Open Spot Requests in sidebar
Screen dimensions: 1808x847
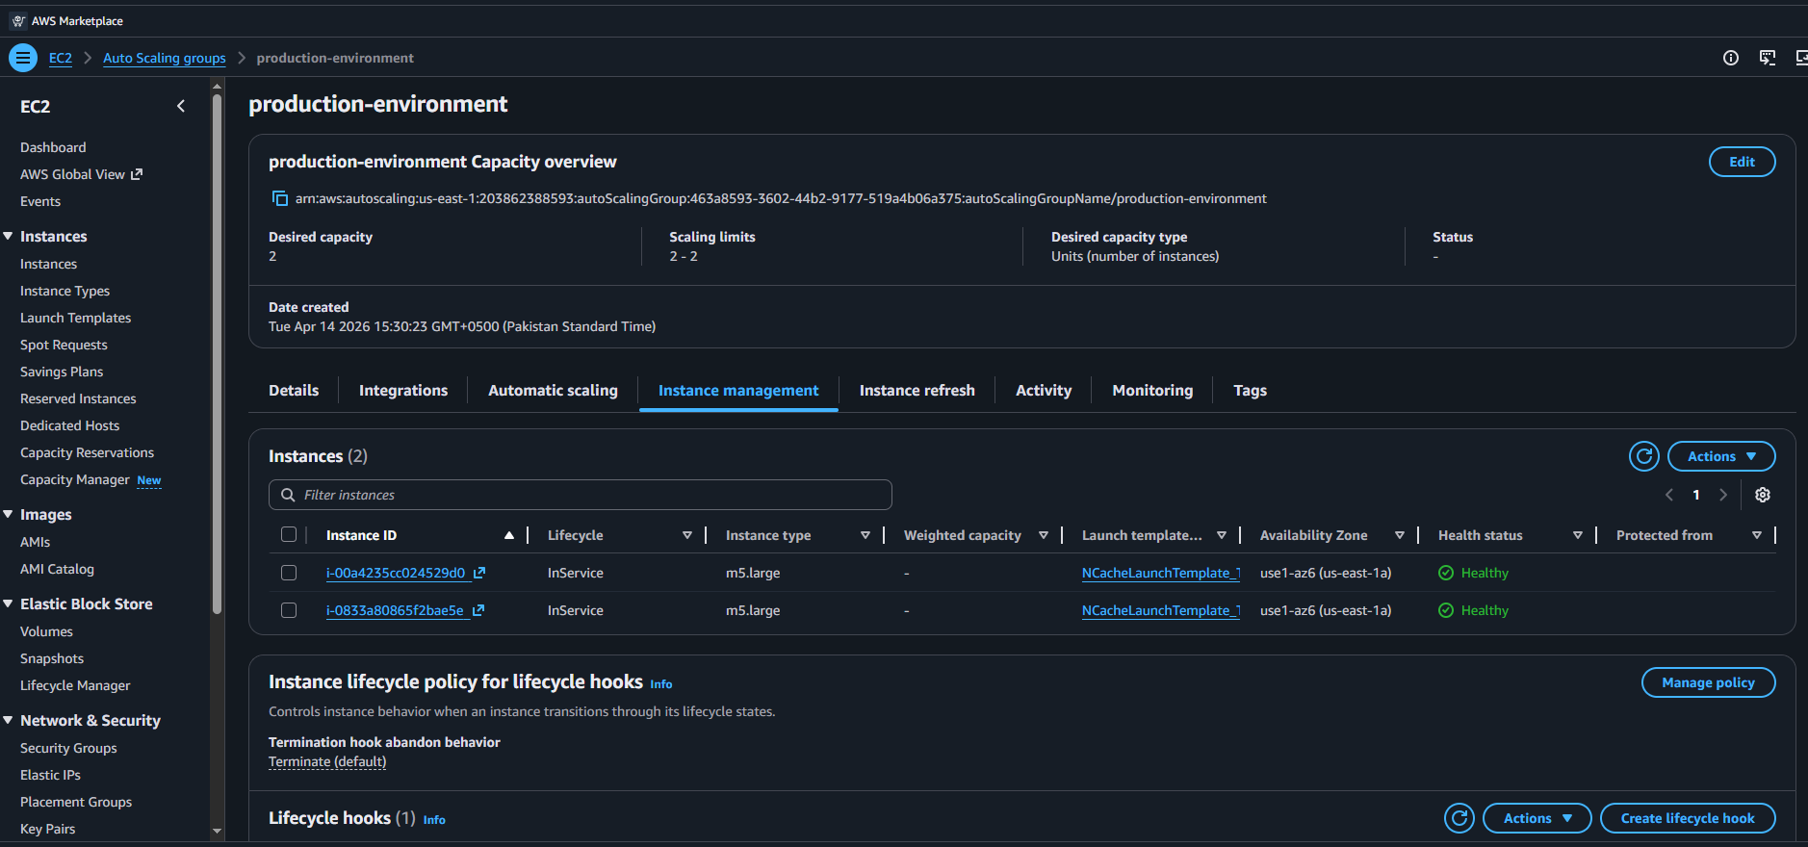64,345
